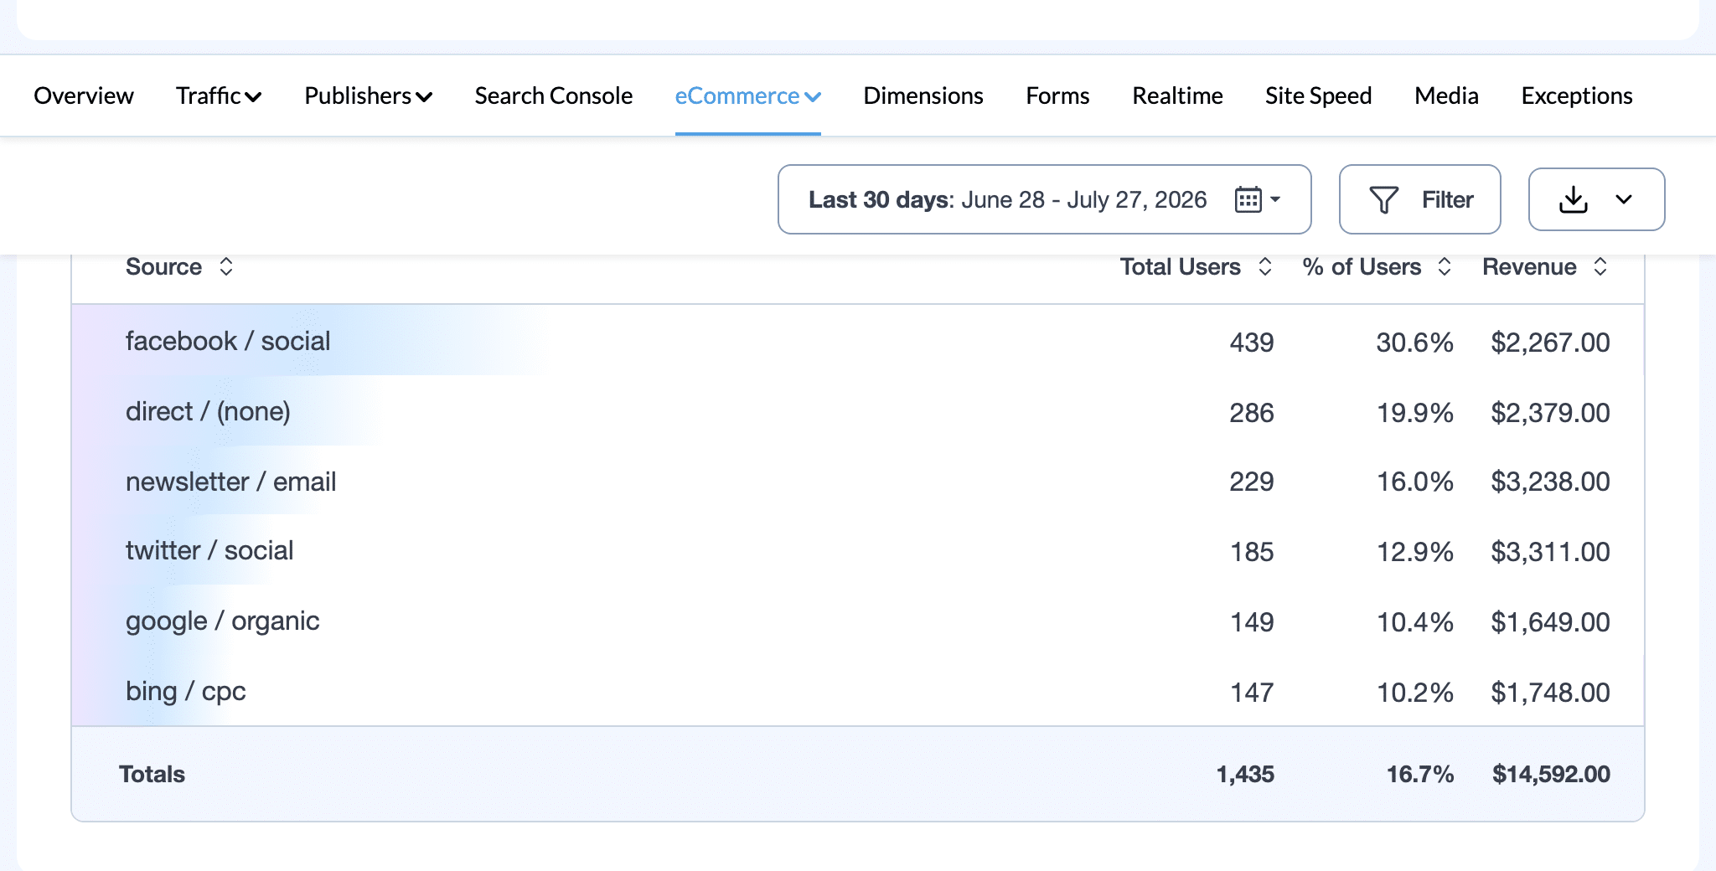Select the eCommerce tab

click(x=747, y=95)
